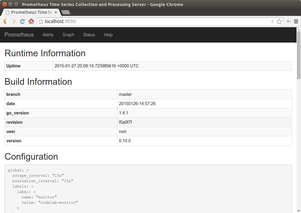The width and height of the screenshot is (301, 213).
Task: Close the Chrome window
Action: (5, 4)
